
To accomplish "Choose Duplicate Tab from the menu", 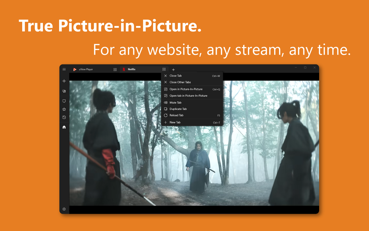I will coord(178,109).
